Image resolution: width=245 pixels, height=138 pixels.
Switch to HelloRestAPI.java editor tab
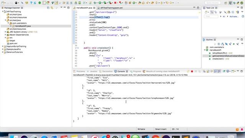pos(84,8)
